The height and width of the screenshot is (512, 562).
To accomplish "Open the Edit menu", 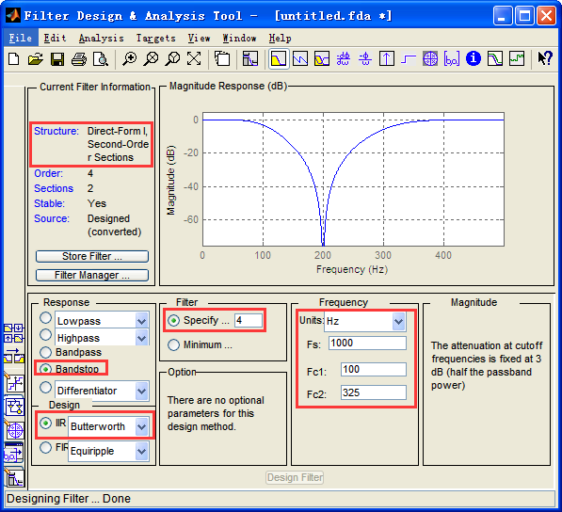I will click(55, 38).
